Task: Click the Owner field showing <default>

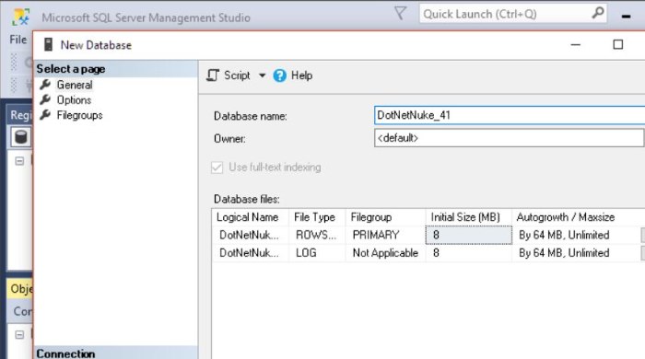Action: [510, 138]
